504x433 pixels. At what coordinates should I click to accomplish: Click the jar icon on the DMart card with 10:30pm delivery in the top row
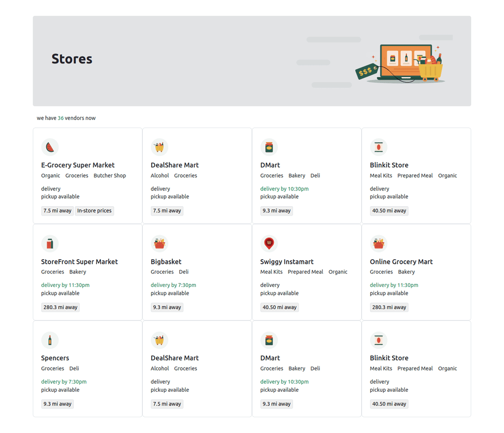[269, 147]
